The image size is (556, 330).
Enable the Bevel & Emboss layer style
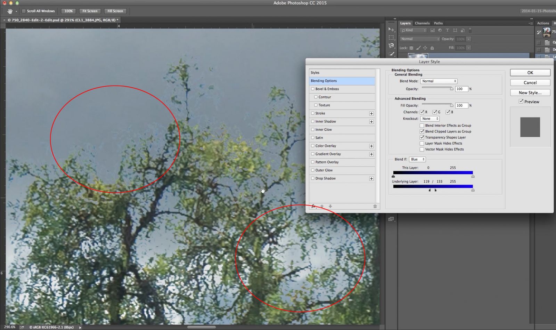point(312,89)
